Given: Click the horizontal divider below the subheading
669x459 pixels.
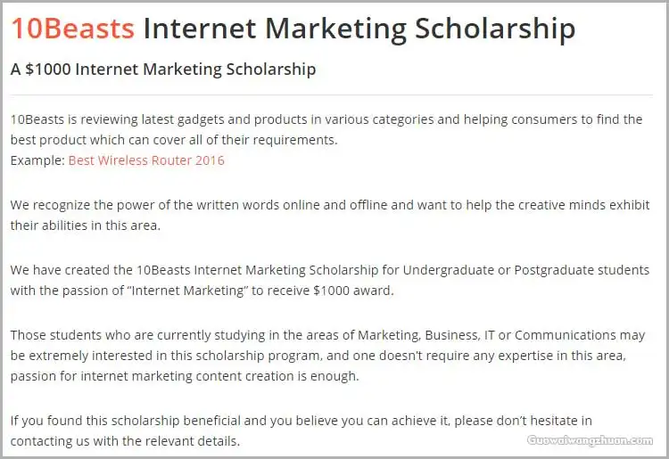Looking at the screenshot, I should 332,95.
